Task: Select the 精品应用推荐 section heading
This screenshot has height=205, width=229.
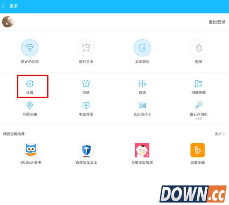Action: 14,134
